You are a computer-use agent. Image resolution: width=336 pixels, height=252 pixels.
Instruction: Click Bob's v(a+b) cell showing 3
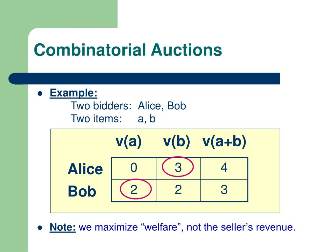pyautogui.click(x=224, y=191)
